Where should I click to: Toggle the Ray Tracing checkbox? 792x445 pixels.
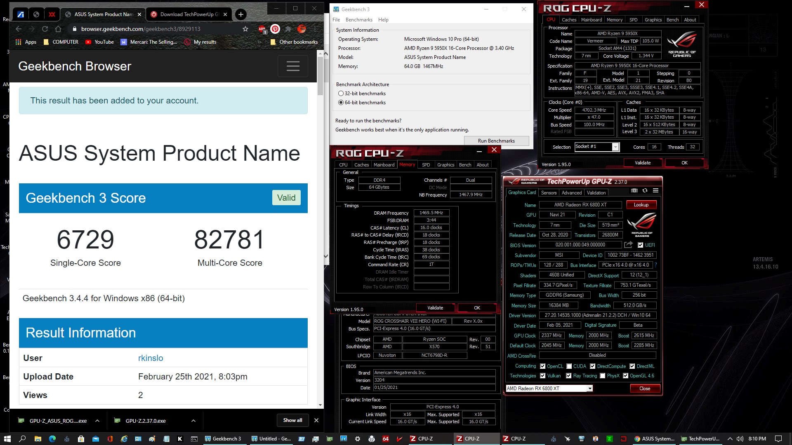(569, 376)
